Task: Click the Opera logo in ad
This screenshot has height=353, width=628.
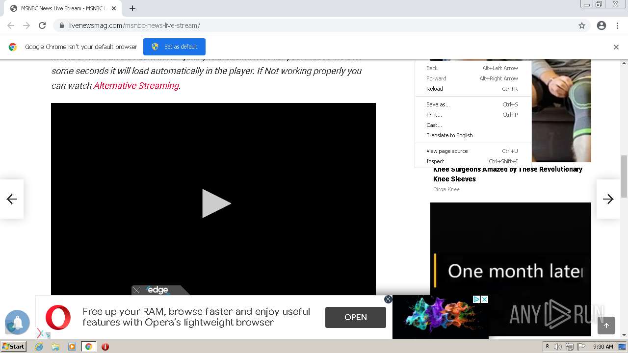Action: pyautogui.click(x=58, y=317)
